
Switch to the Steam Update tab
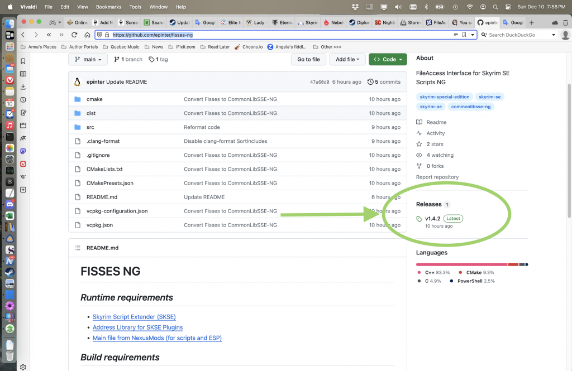[x=179, y=22]
